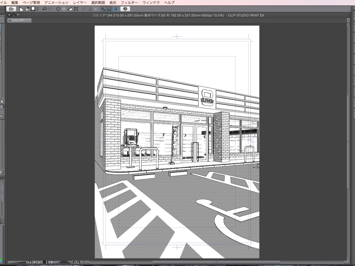The height and width of the screenshot is (266, 355).
Task: Click the open file folder icon
Action: 27,9
